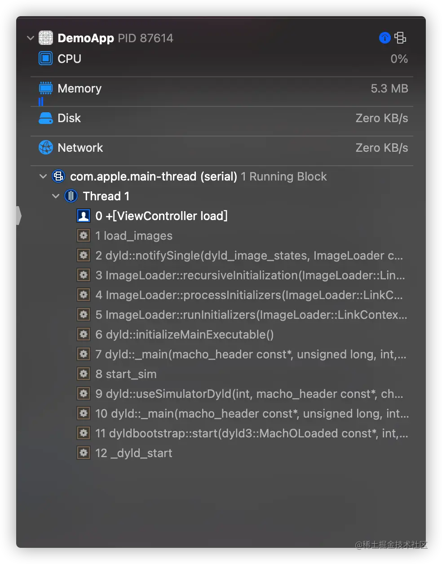Click the Disk gauge drive icon

46,118
